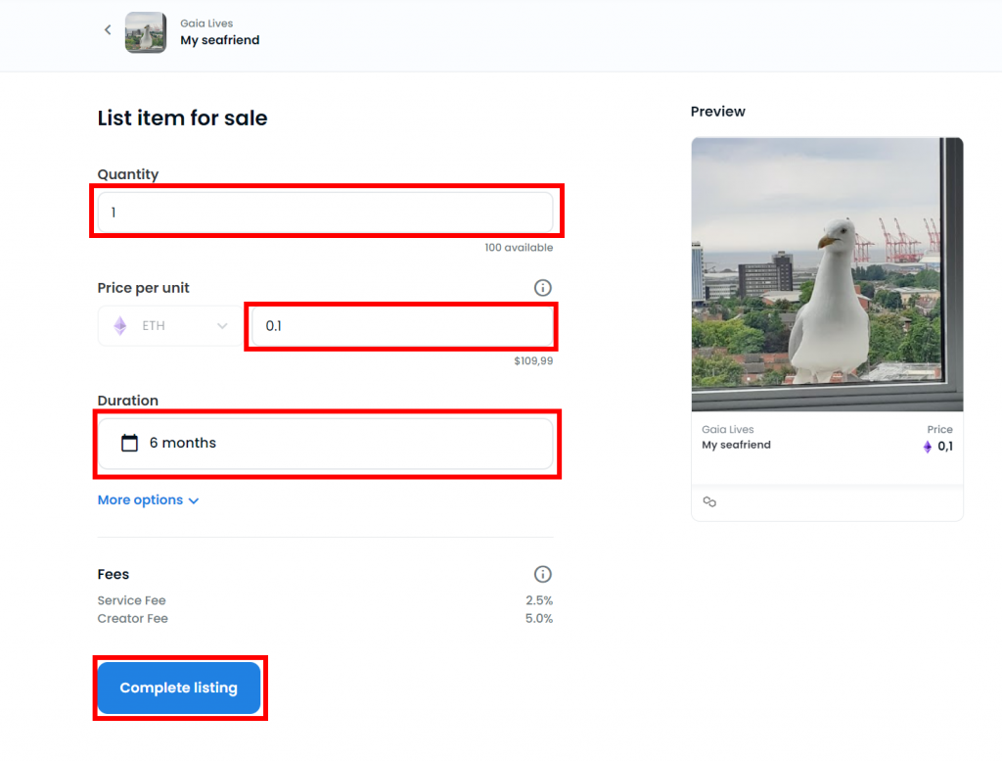Select the Creator Fee "5.0%" value
The image size is (1002, 761).
(x=539, y=618)
